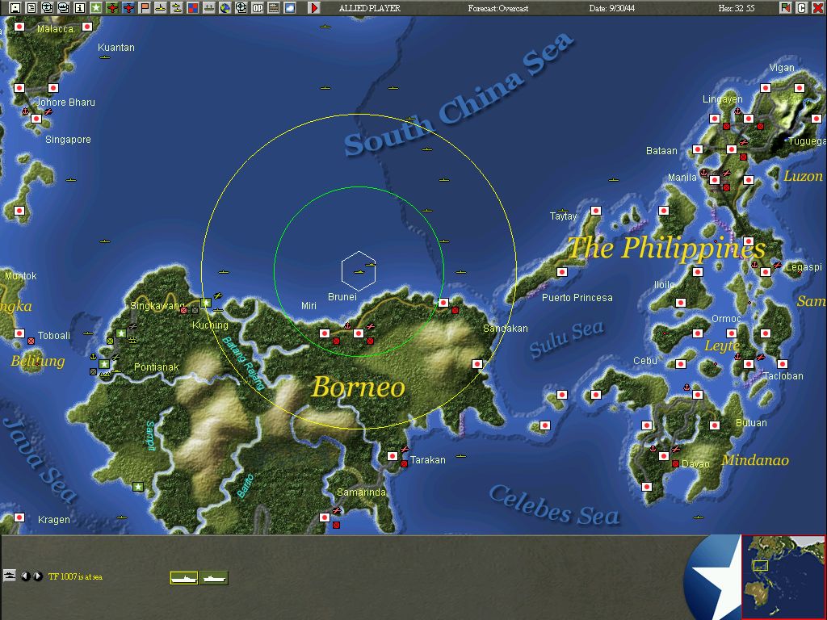Open the information 'i' screen
The height and width of the screenshot is (620, 827).
coord(80,7)
